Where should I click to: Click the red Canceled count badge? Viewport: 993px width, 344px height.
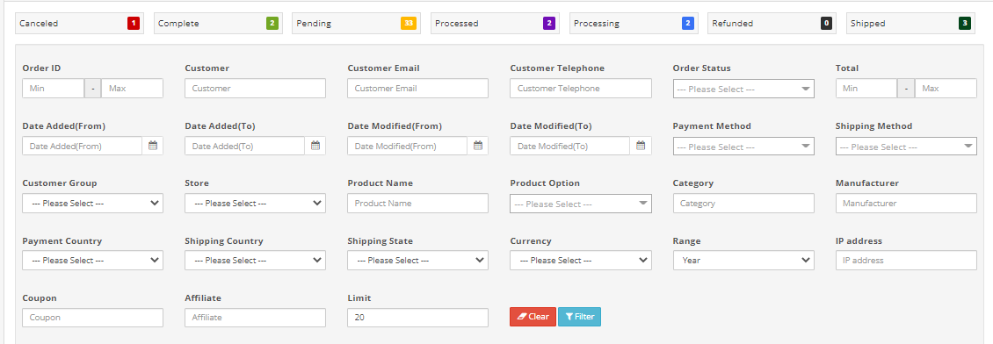[133, 24]
